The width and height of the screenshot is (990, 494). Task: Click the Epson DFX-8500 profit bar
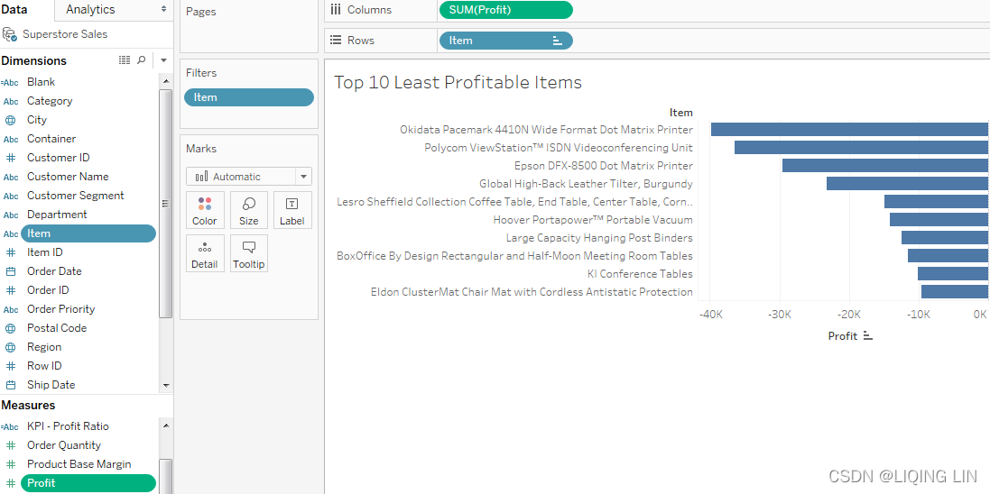pyautogui.click(x=885, y=165)
